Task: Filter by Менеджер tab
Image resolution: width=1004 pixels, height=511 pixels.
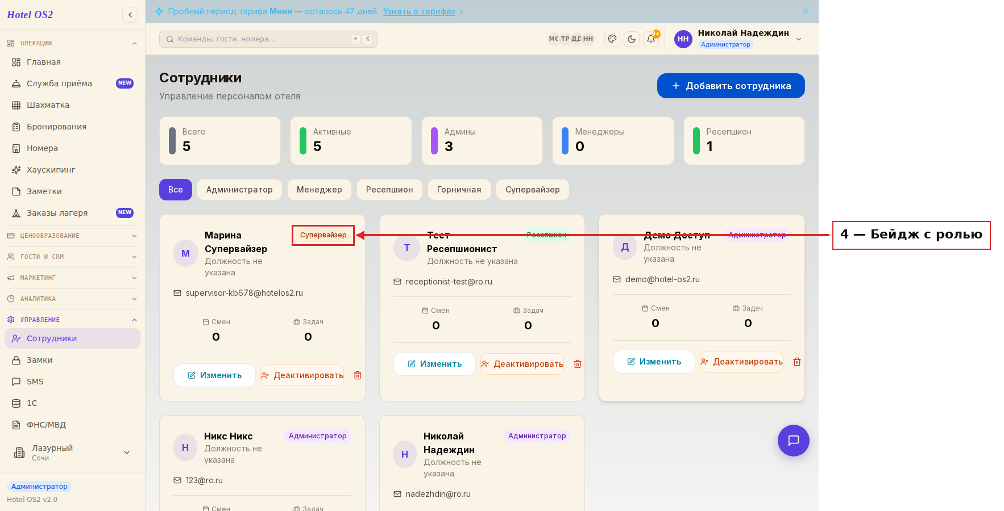Action: (320, 190)
